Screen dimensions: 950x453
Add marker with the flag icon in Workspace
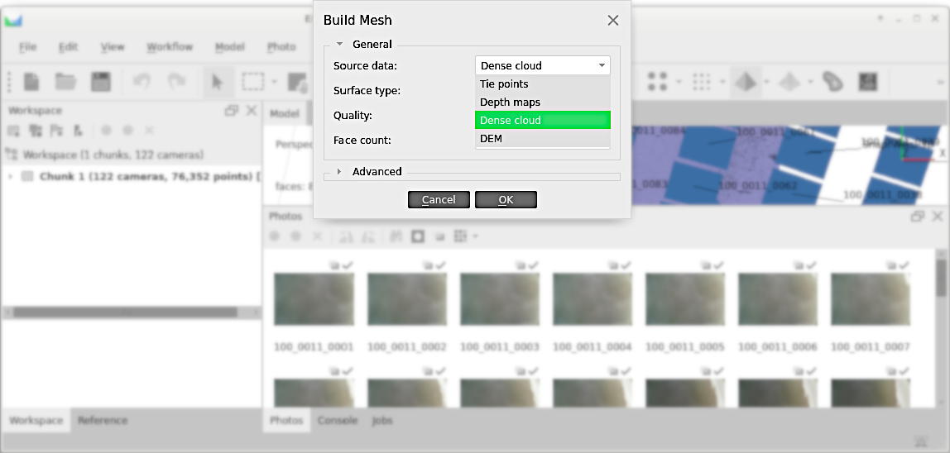coord(56,131)
